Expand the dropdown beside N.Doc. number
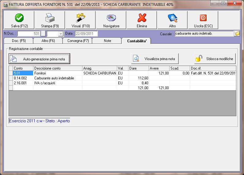Screen dimensions: 244x175 point(61,34)
